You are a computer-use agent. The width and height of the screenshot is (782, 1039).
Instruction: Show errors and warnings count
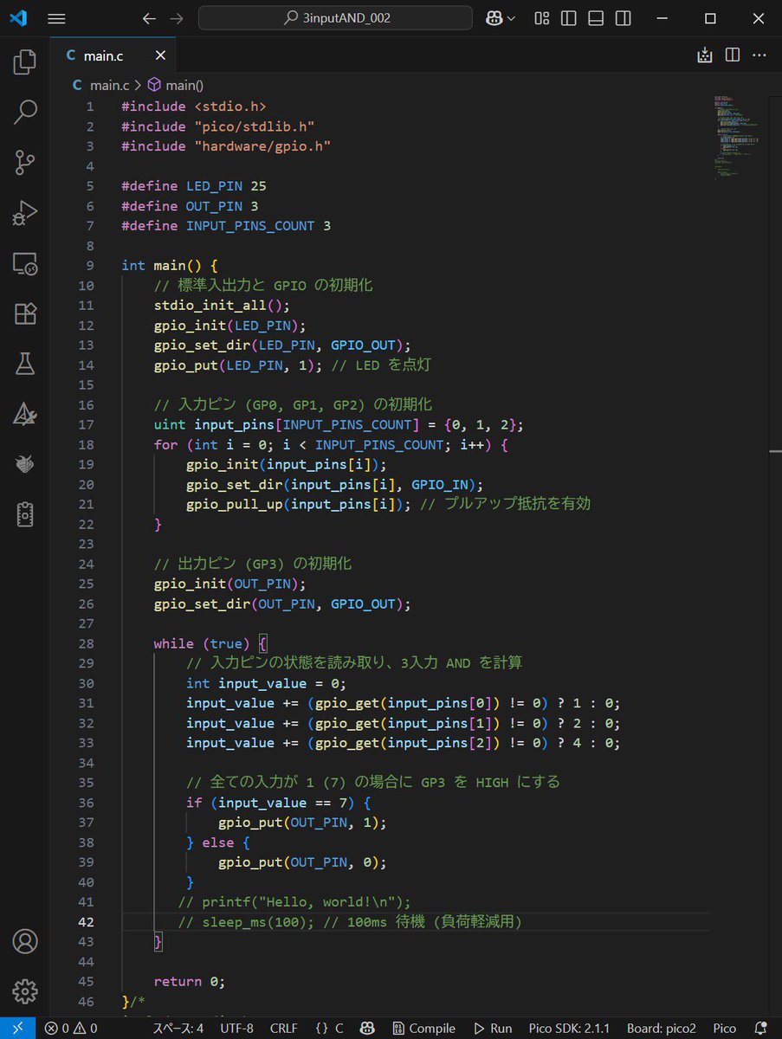tap(71, 1029)
